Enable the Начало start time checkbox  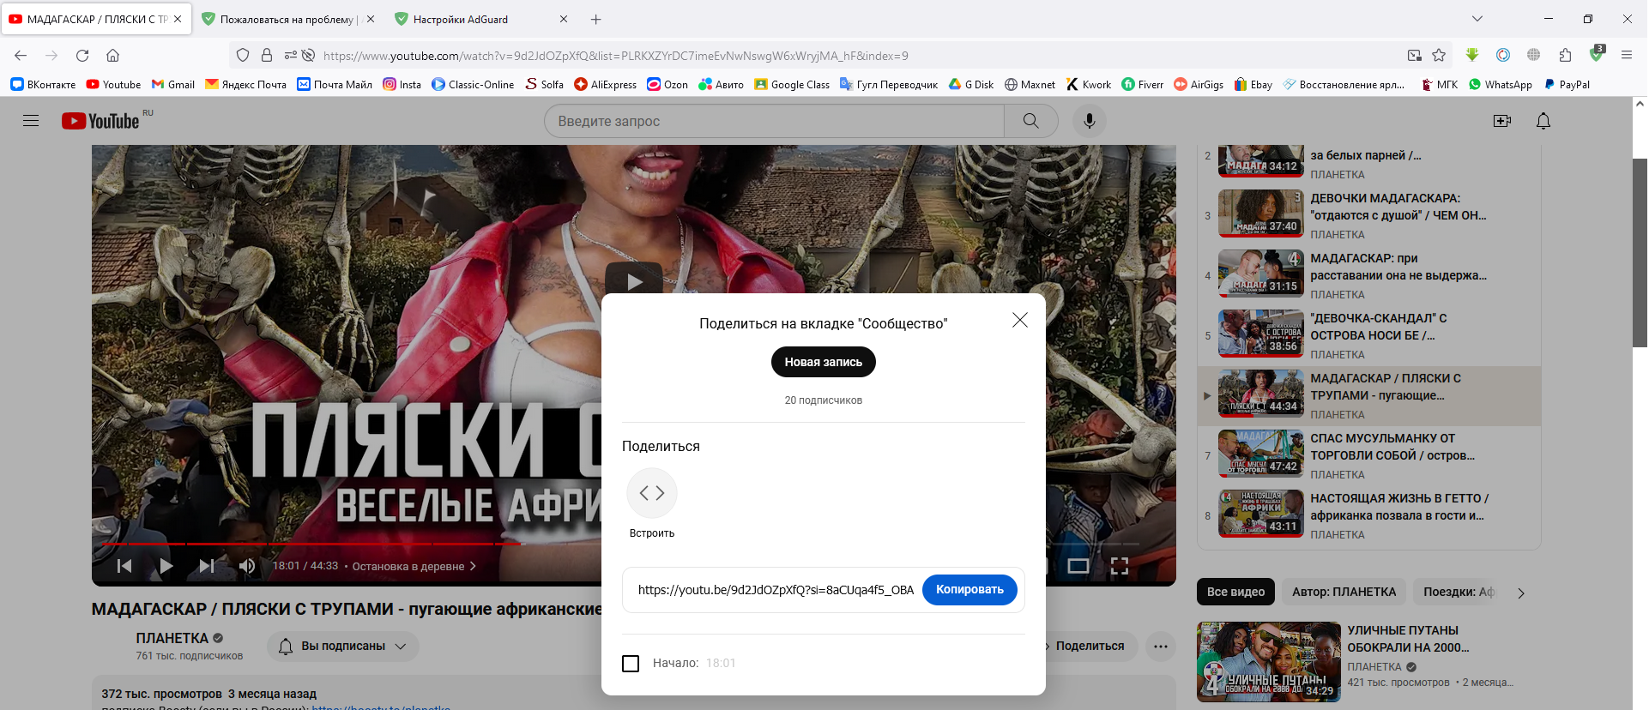pyautogui.click(x=631, y=663)
